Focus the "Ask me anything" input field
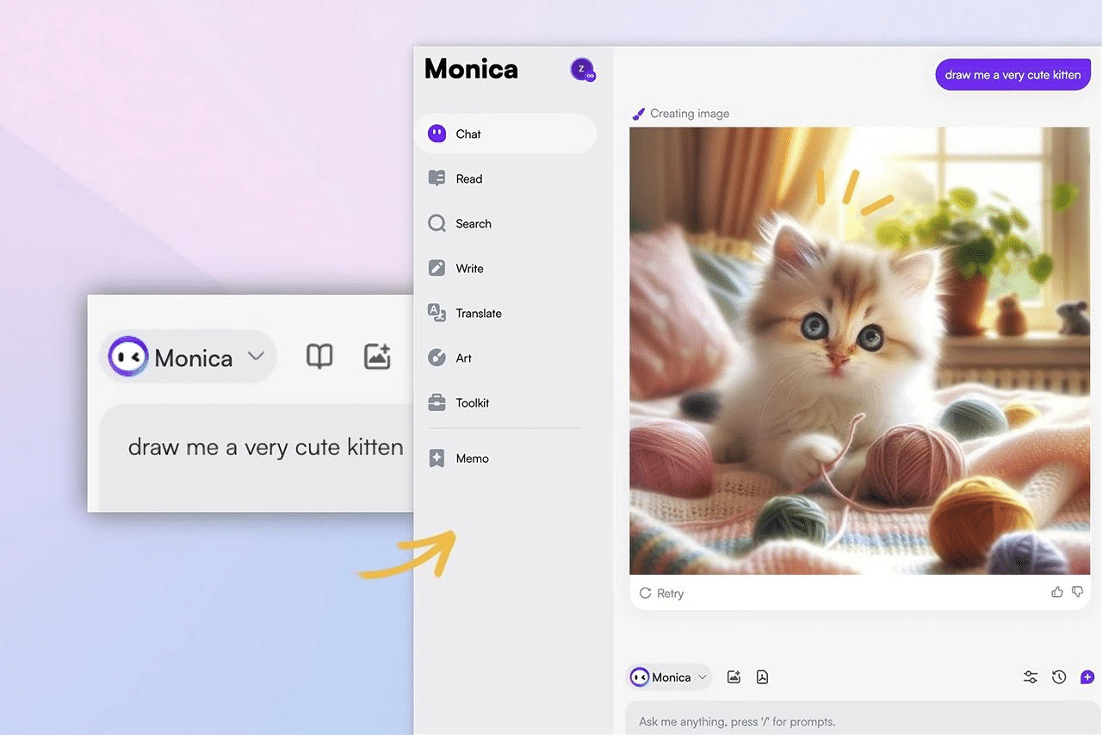This screenshot has height=735, width=1102. (x=864, y=719)
